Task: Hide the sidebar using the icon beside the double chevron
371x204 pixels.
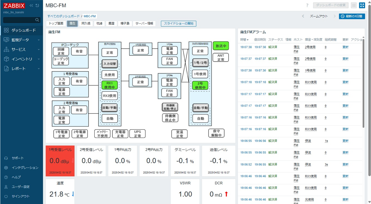Action: click(x=37, y=6)
